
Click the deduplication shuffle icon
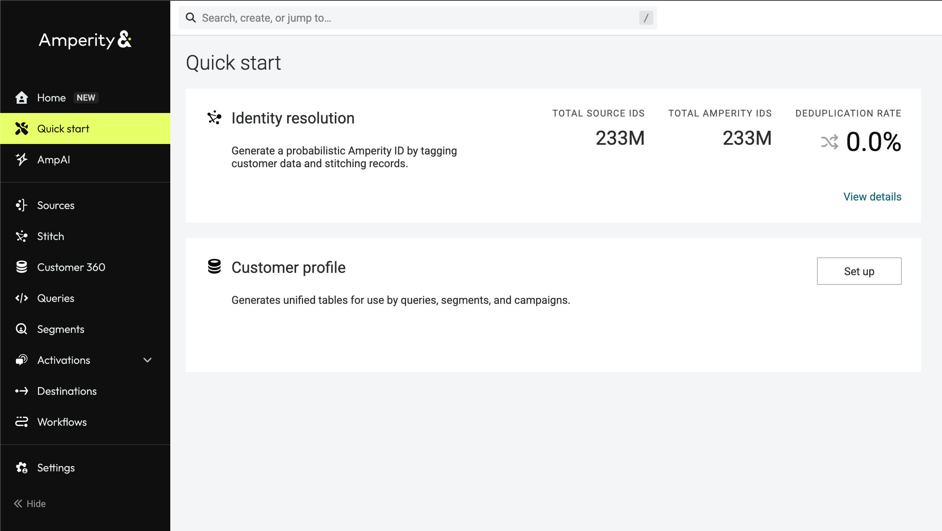(x=830, y=142)
